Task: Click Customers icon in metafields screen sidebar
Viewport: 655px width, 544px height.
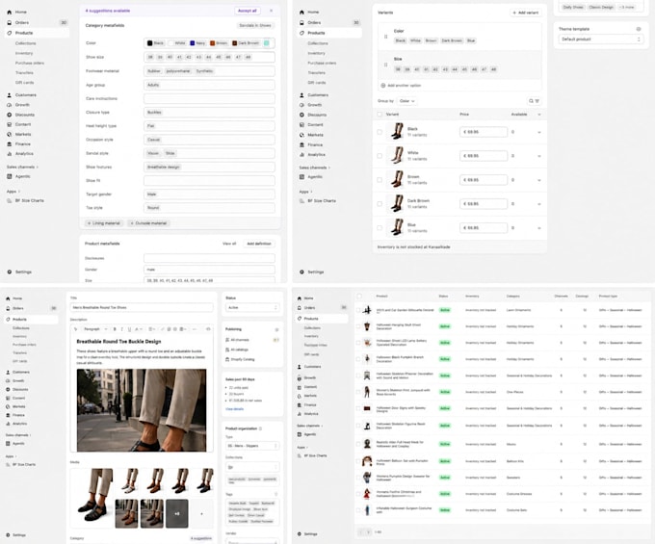Action: [x=10, y=95]
